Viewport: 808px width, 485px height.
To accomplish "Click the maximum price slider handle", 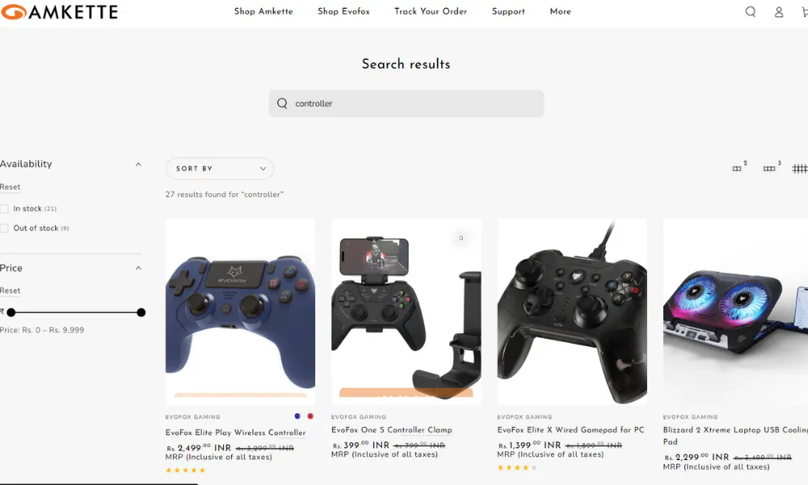I will 141,312.
